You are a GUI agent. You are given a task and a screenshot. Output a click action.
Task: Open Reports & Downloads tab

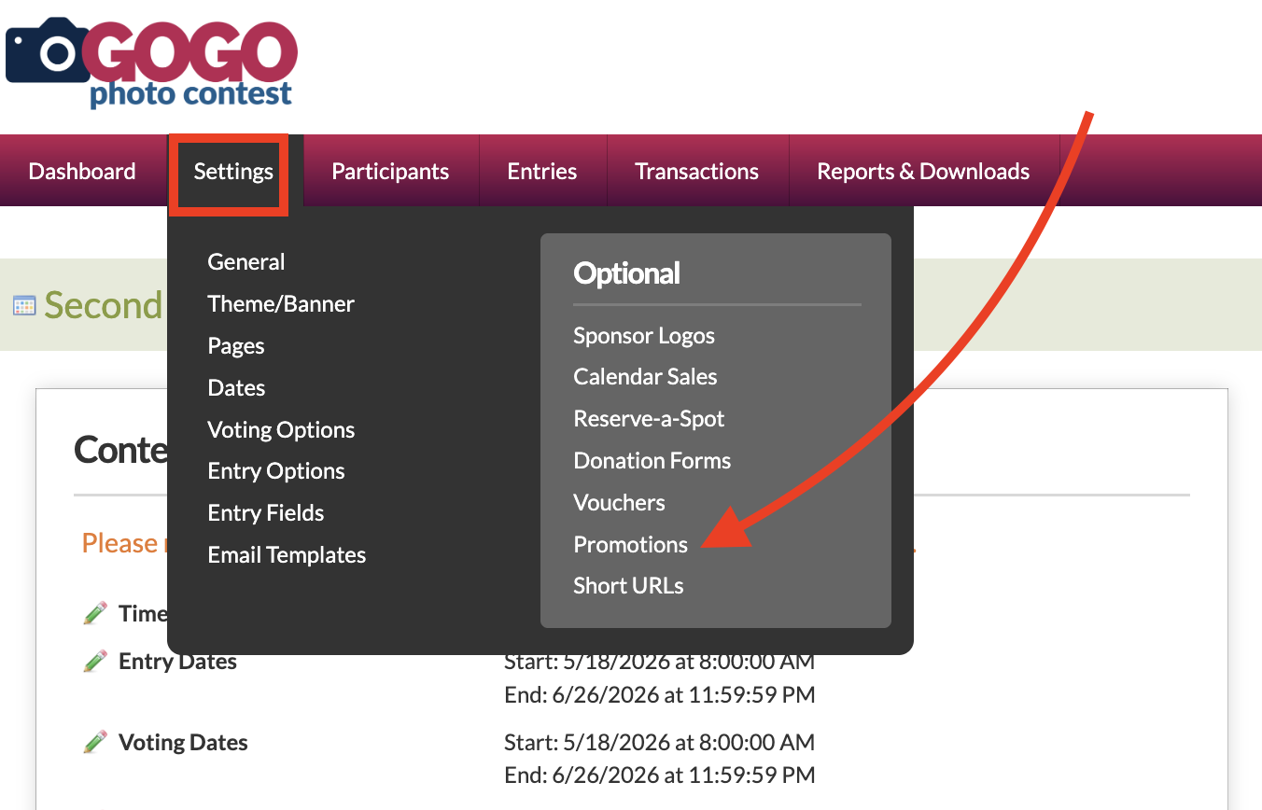(x=923, y=172)
